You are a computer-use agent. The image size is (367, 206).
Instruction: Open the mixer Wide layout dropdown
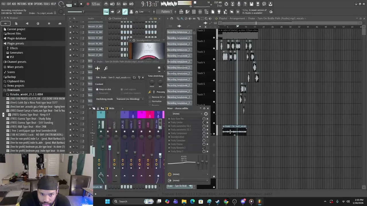tap(116, 108)
